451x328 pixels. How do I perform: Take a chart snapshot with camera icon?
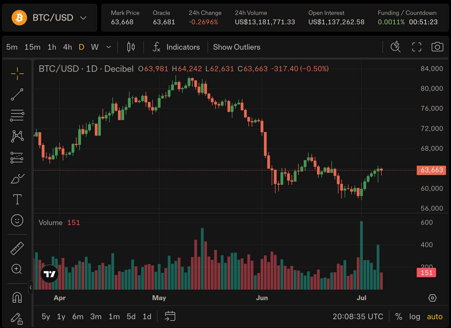click(437, 47)
